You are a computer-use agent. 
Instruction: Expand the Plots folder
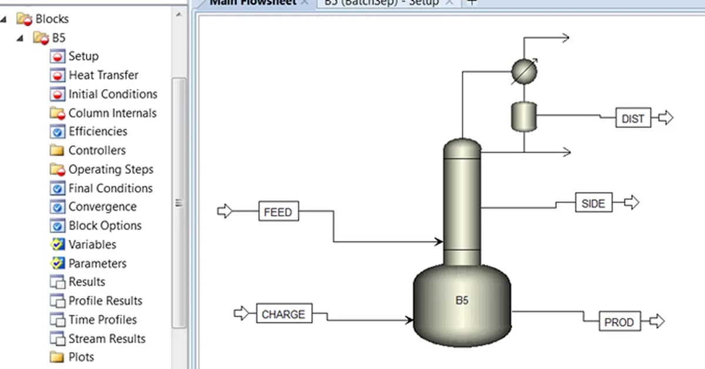(80, 357)
